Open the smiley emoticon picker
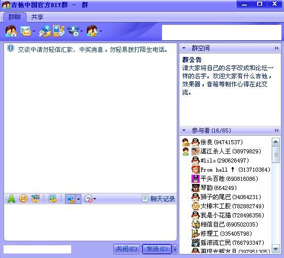 pyautogui.click(x=23, y=199)
